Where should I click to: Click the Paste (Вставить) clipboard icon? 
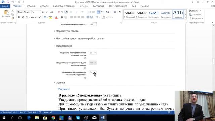click(6, 12)
